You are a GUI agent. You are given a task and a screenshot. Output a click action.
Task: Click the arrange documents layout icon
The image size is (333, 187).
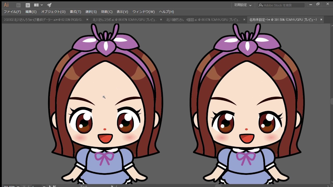(36, 5)
